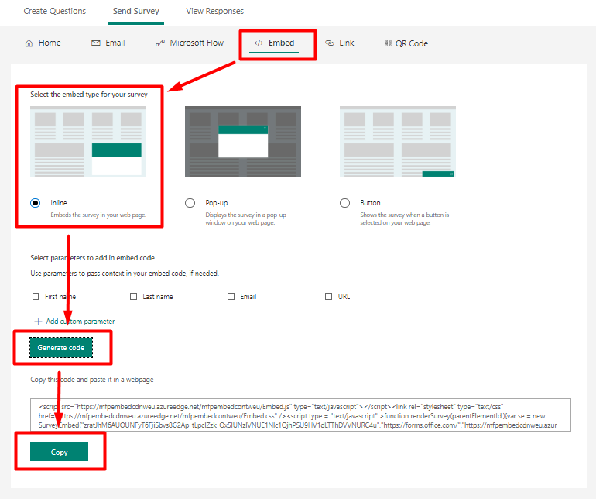
Task: Select the Embed tab label
Action: 281,43
